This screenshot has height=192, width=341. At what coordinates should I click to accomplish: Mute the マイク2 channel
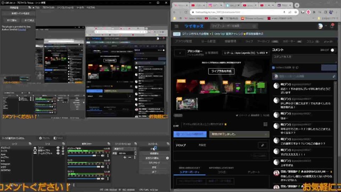(x=103, y=179)
